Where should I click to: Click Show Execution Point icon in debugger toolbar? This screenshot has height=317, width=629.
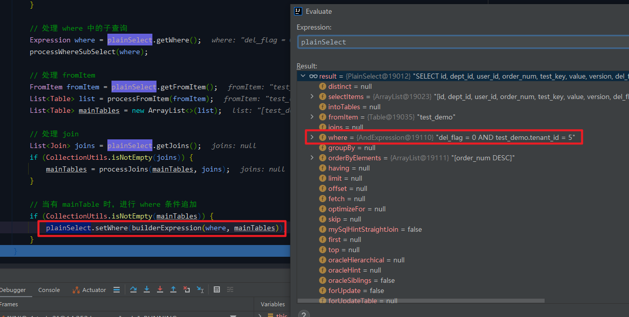point(117,289)
